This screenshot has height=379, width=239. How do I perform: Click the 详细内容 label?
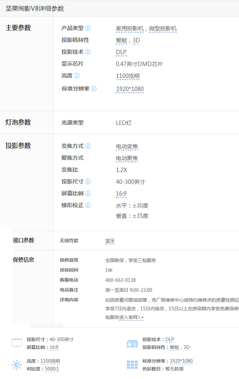coord(69,300)
